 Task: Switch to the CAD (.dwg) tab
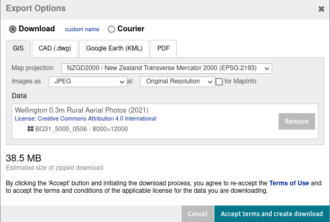click(x=55, y=48)
